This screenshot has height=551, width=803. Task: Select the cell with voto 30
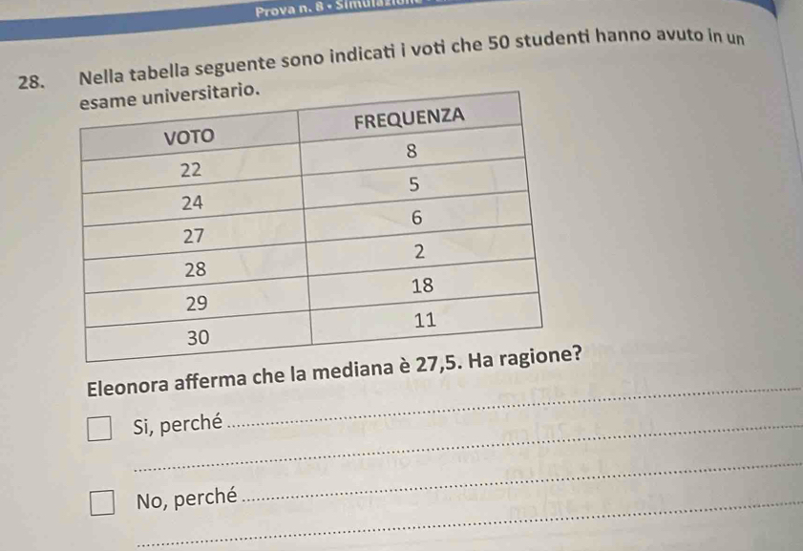[199, 337]
